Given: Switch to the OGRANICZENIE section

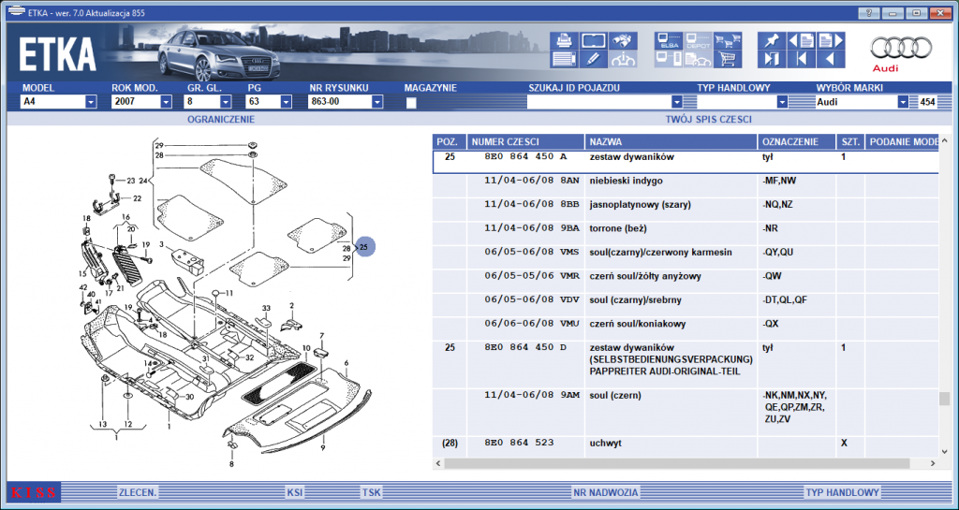Looking at the screenshot, I should 221,120.
